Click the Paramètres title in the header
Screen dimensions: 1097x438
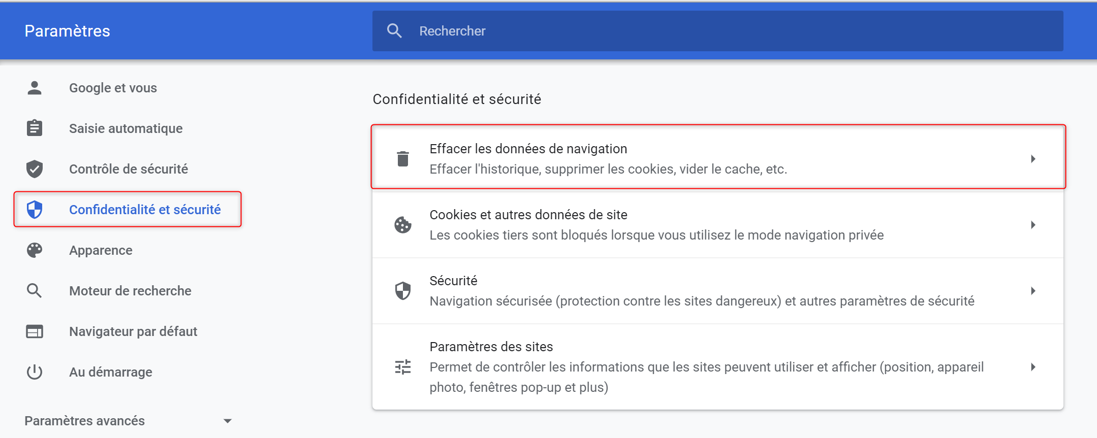point(68,31)
